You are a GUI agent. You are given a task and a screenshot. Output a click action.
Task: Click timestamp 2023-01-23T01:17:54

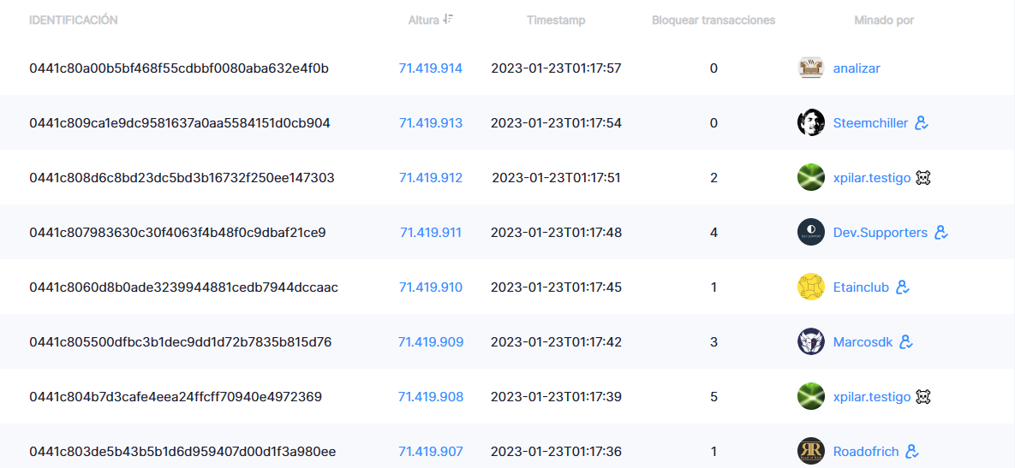[556, 123]
